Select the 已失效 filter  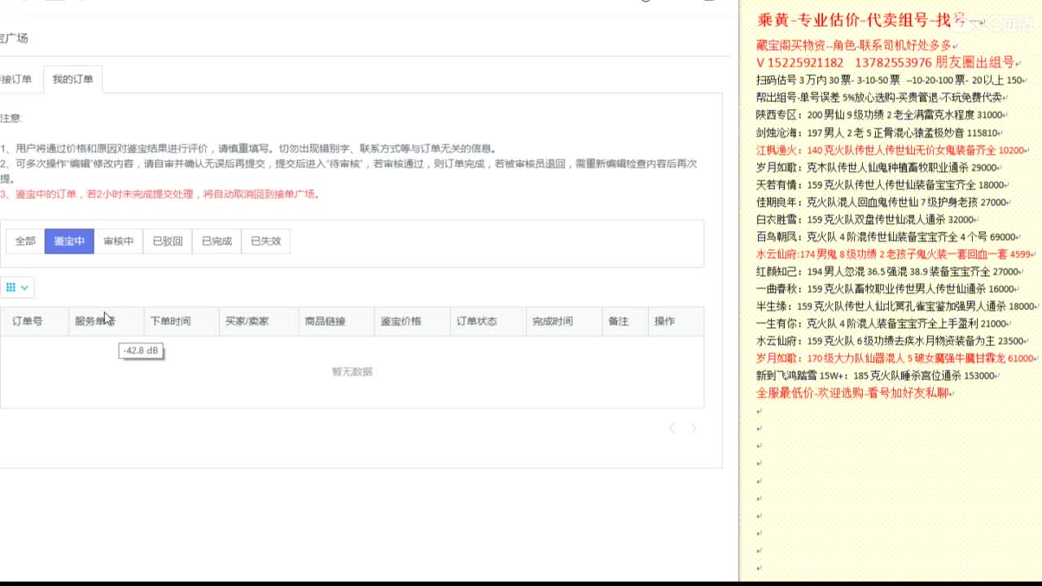tap(265, 241)
